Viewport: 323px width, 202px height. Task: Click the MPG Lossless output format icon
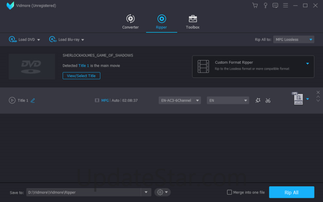point(298,99)
